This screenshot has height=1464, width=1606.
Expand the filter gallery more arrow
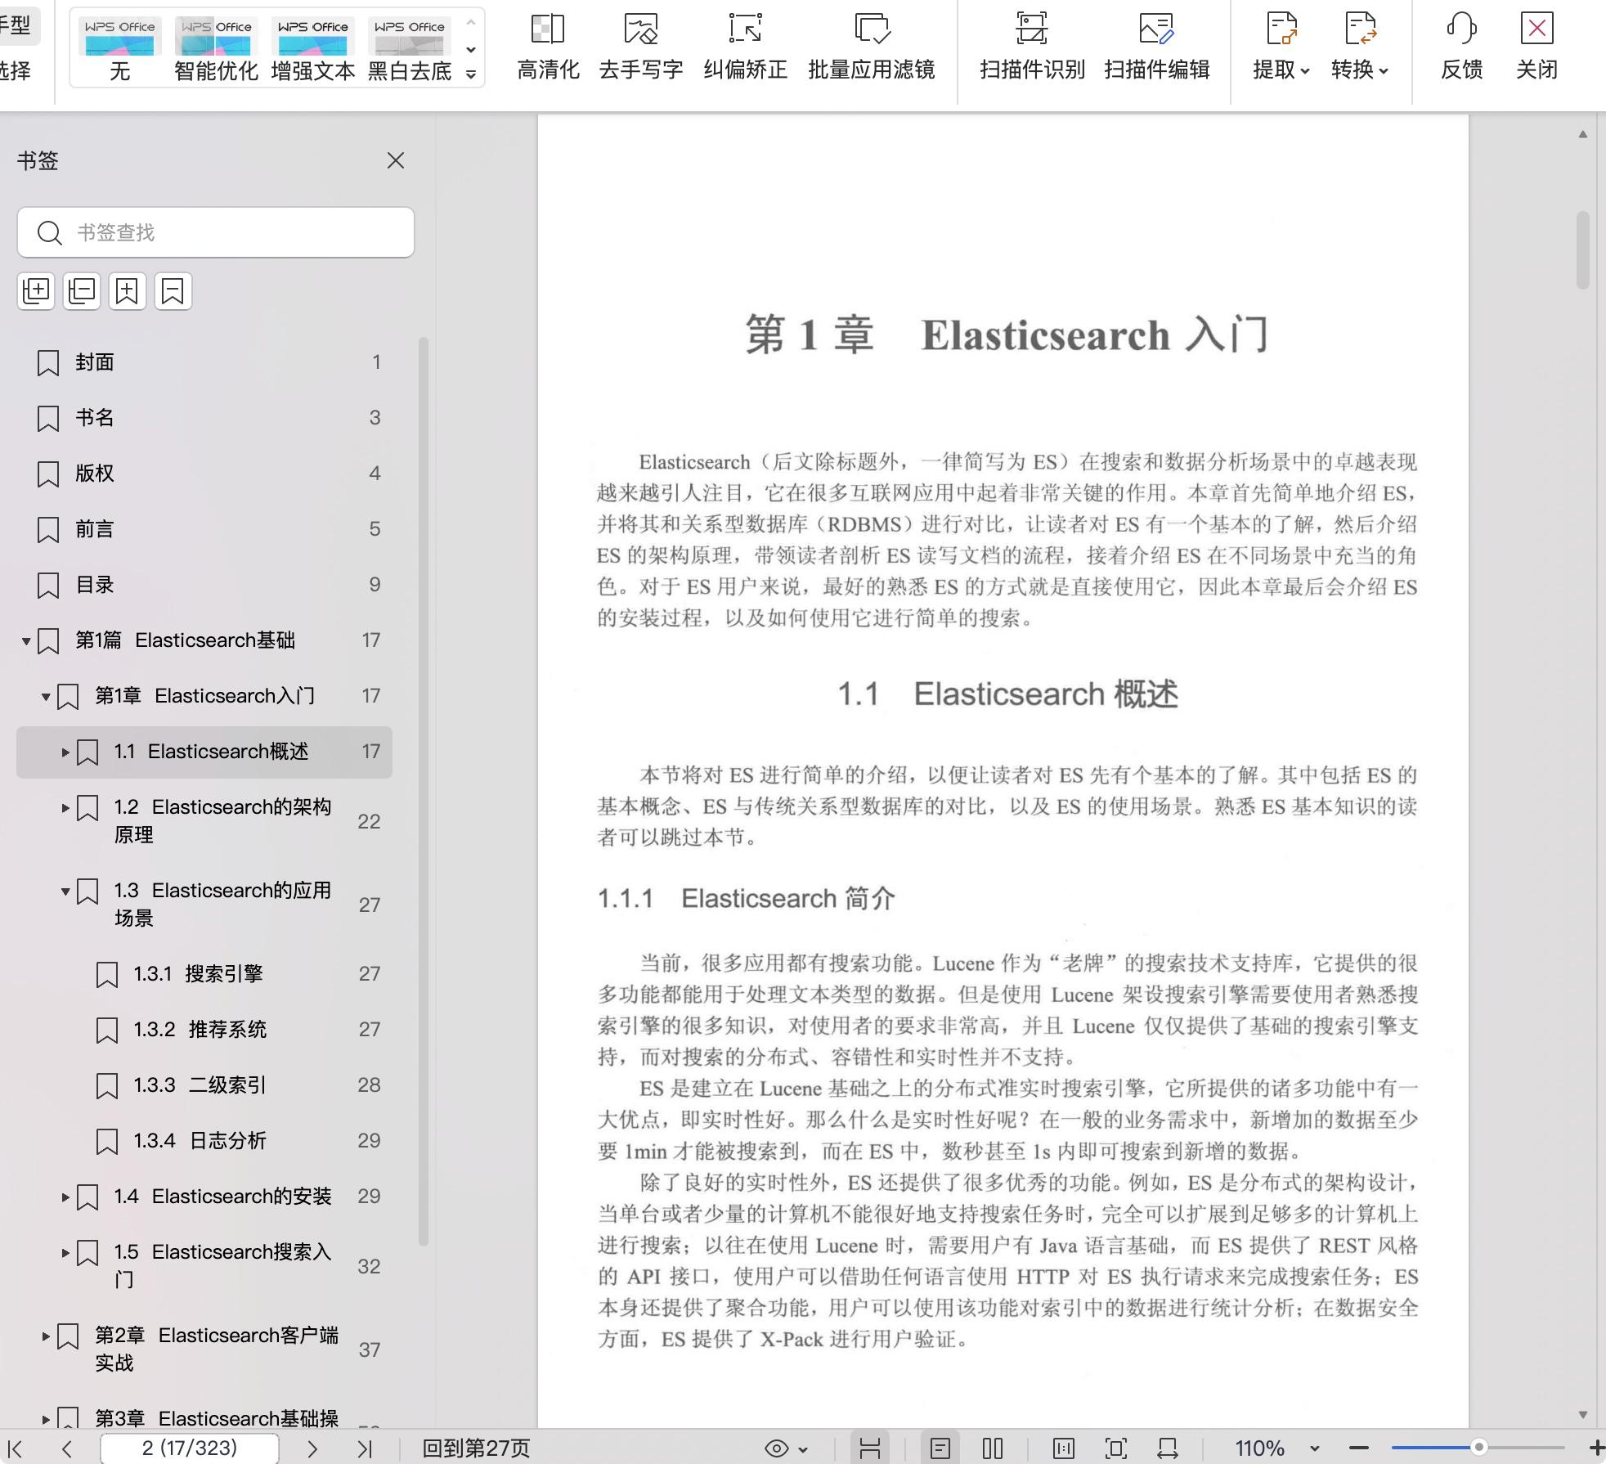[471, 74]
